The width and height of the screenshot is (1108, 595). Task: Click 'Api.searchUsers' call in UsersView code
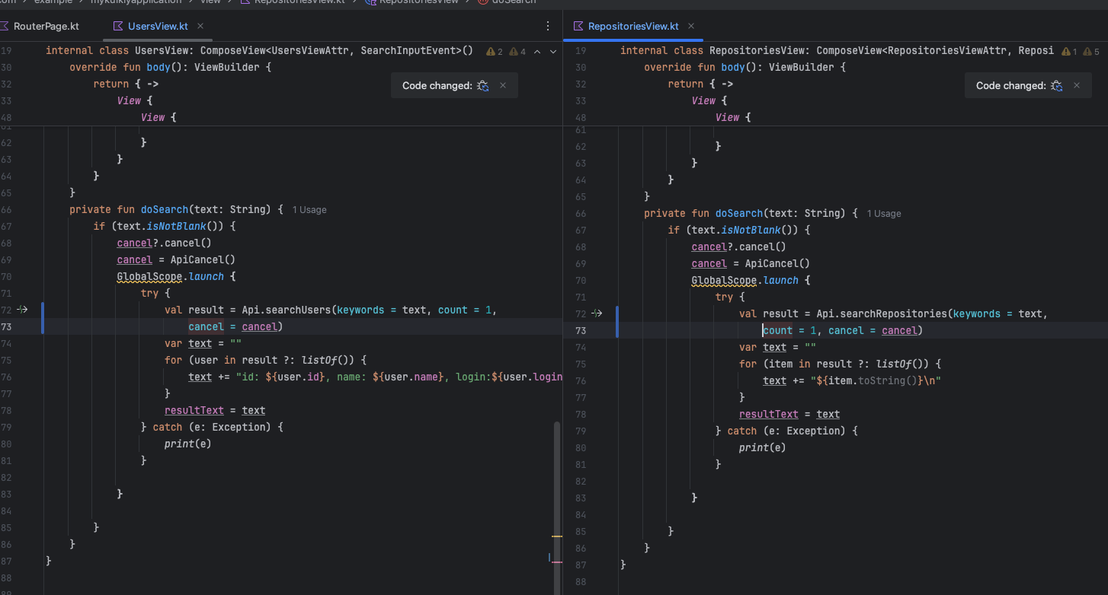click(287, 310)
